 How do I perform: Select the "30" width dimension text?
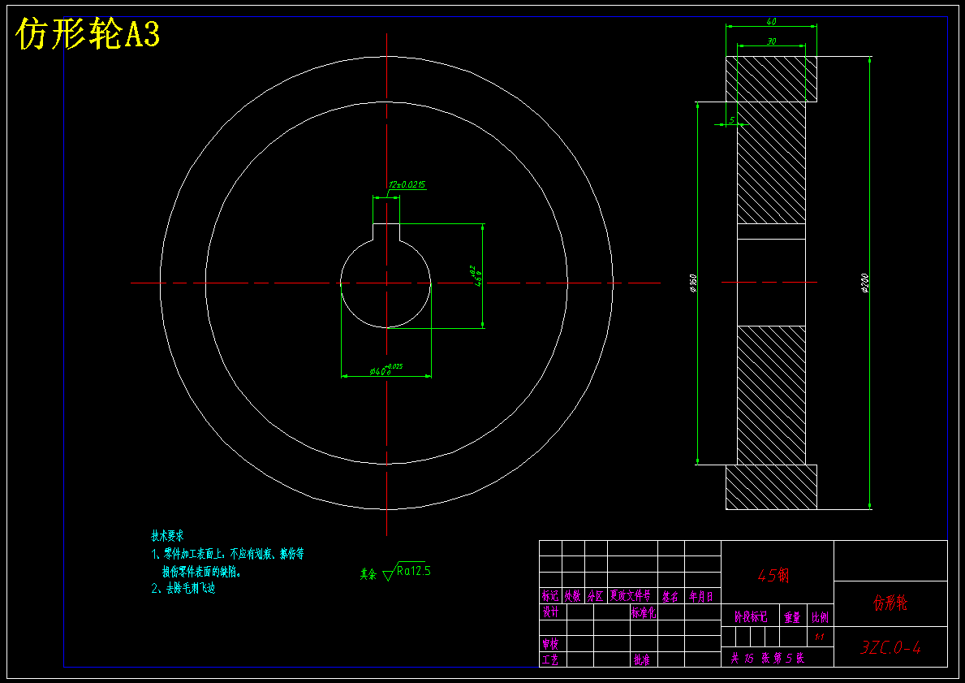[x=771, y=41]
